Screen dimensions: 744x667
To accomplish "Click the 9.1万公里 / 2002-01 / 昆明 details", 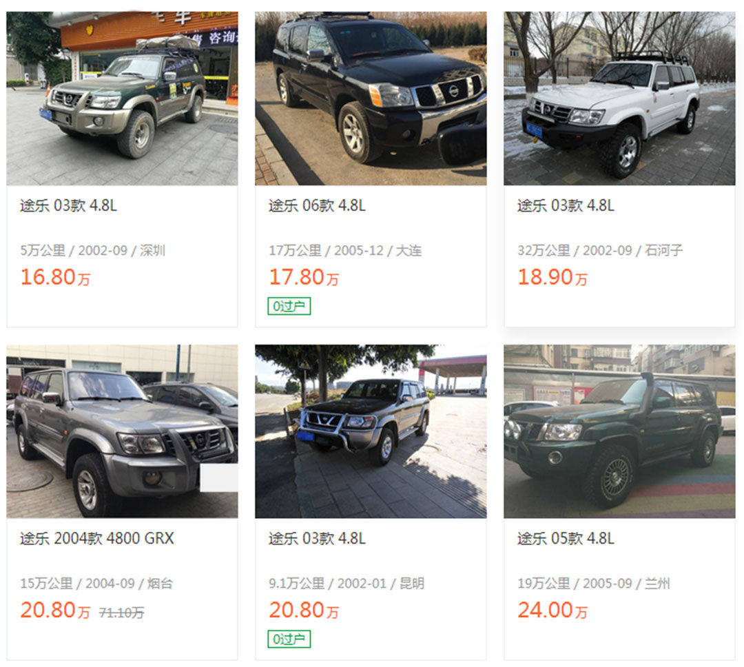I will click(347, 583).
